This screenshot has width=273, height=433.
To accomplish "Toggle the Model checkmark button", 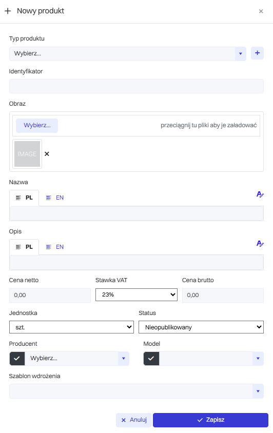I will [x=151, y=359].
